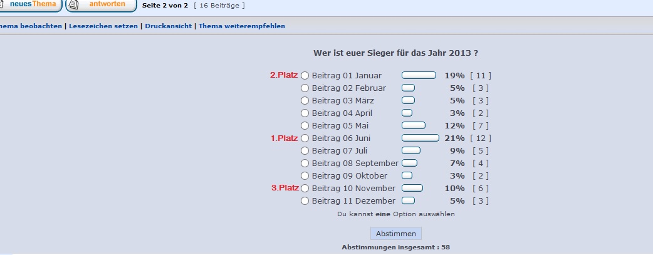This screenshot has height=255, width=653.
Task: Pick the Beitrag 05 Mai option
Action: [x=305, y=126]
